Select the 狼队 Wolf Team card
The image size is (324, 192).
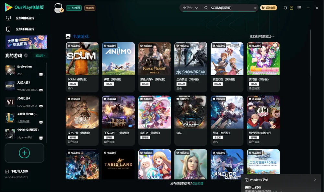pyautogui.click(x=191, y=121)
